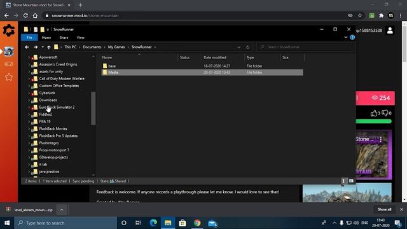Screen dimensions: 407x229
Task: Click the user profile avatar icon
Action: [x=390, y=31]
